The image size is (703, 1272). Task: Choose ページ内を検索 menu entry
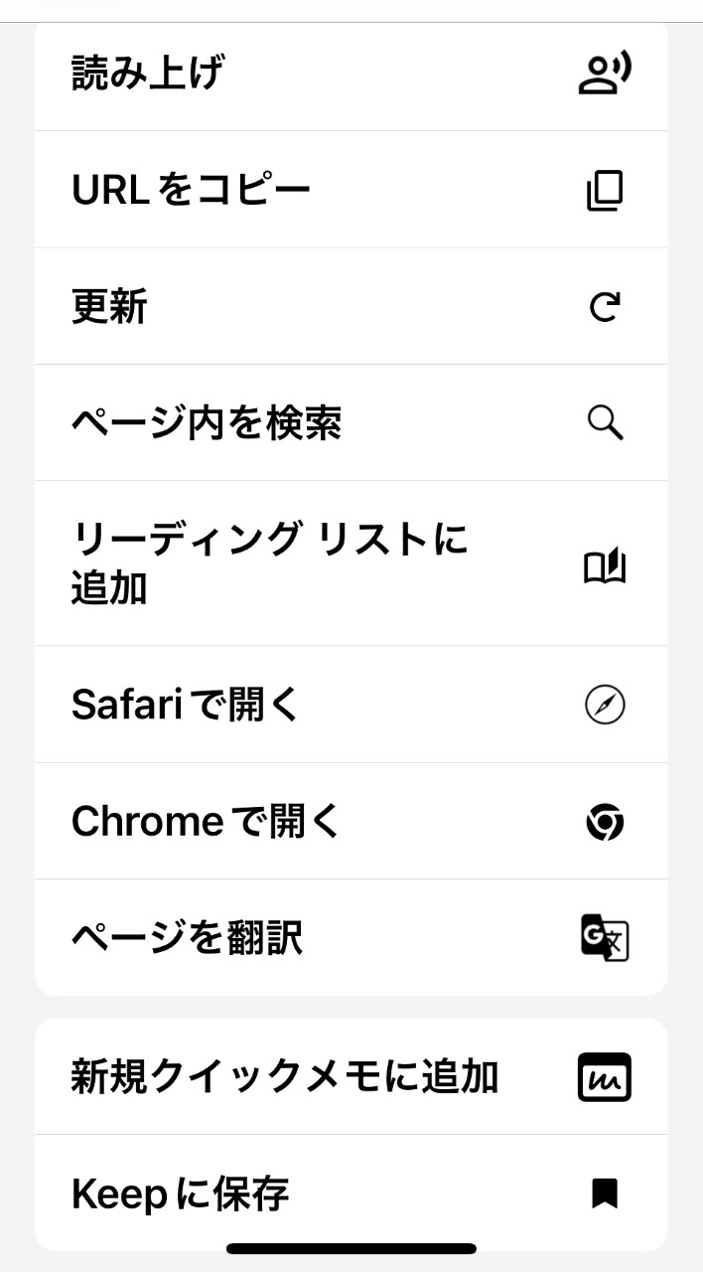(207, 423)
